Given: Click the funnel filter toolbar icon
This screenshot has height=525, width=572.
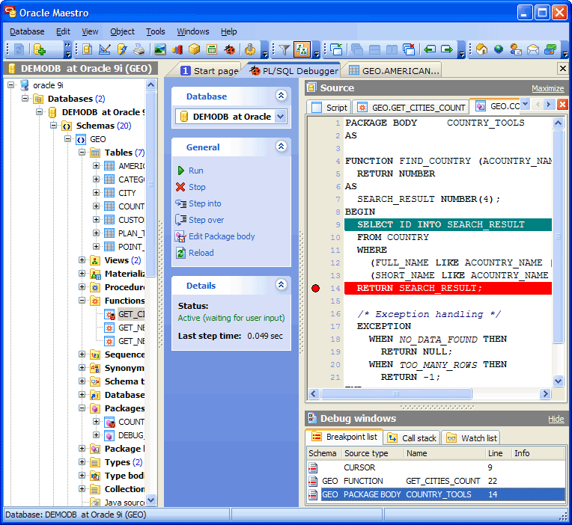Looking at the screenshot, I should 285,49.
